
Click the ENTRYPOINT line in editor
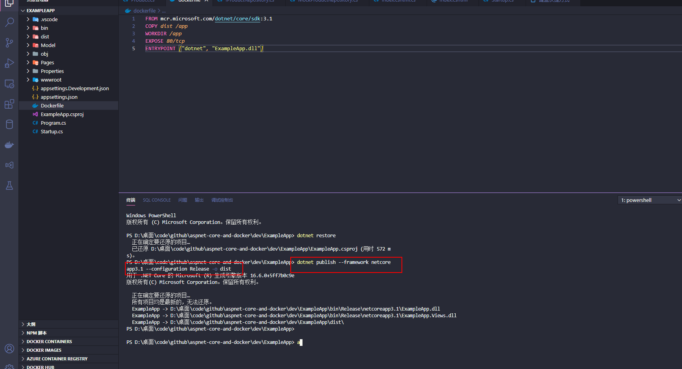(204, 48)
